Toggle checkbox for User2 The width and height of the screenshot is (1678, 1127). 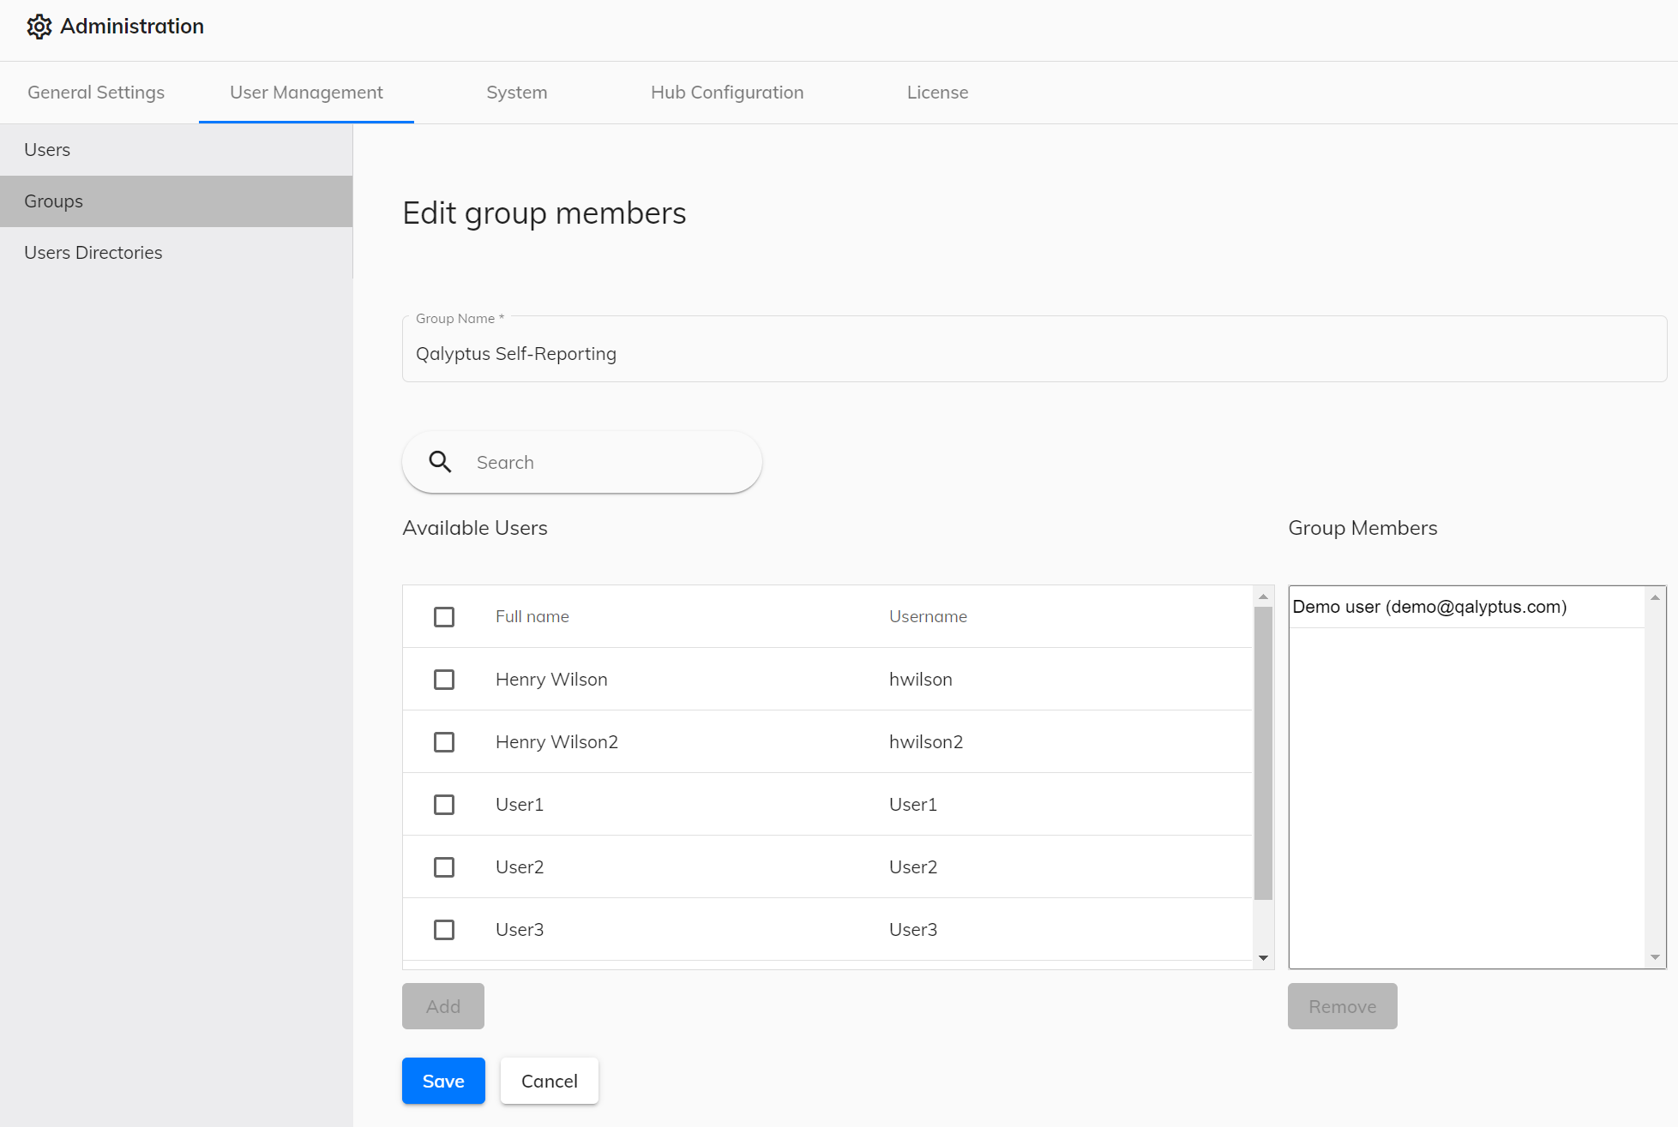tap(444, 866)
